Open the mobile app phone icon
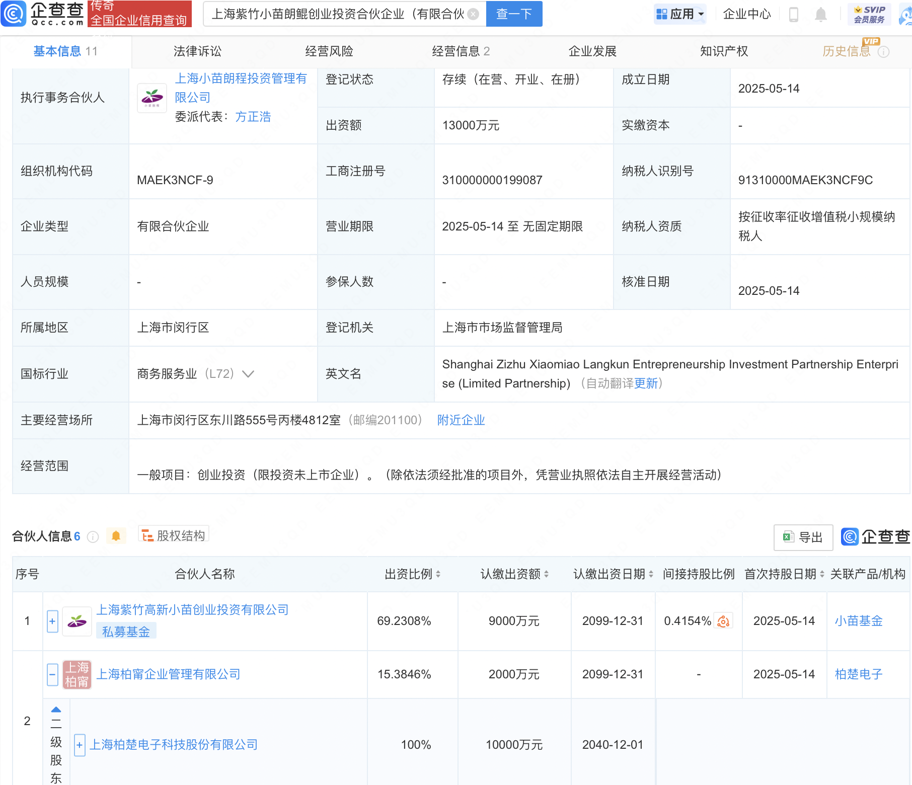This screenshot has width=912, height=785. point(794,14)
